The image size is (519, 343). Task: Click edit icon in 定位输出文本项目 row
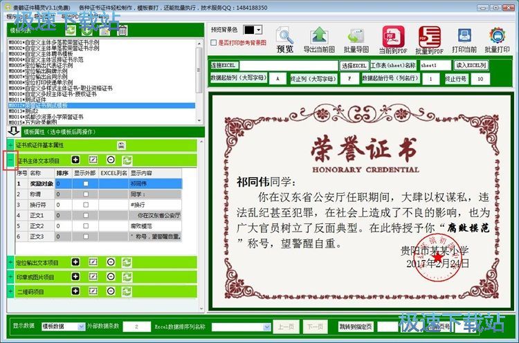tap(93, 262)
